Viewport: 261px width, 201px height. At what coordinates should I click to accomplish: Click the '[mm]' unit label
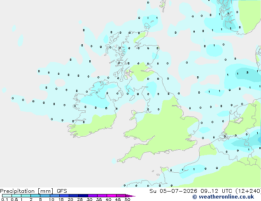(45, 191)
